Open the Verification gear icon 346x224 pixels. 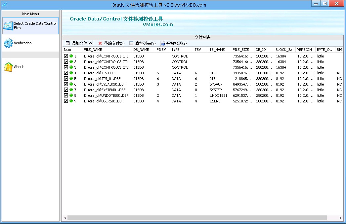pyautogui.click(x=8, y=43)
